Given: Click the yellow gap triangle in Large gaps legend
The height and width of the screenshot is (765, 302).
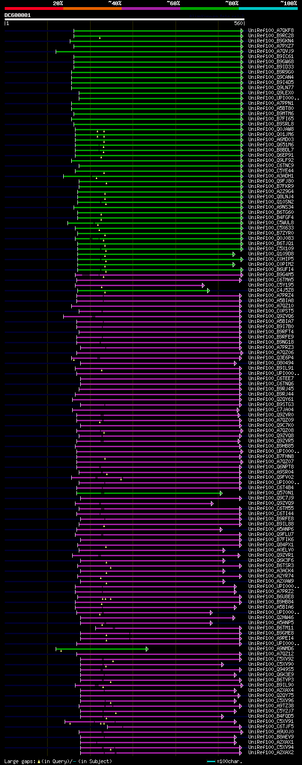Looking at the screenshot, I should click(39, 761).
